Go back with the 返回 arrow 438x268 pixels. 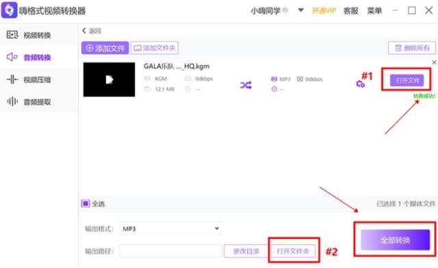click(x=91, y=31)
